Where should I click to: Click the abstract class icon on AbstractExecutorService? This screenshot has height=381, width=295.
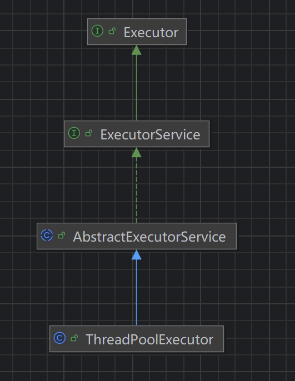(47, 235)
